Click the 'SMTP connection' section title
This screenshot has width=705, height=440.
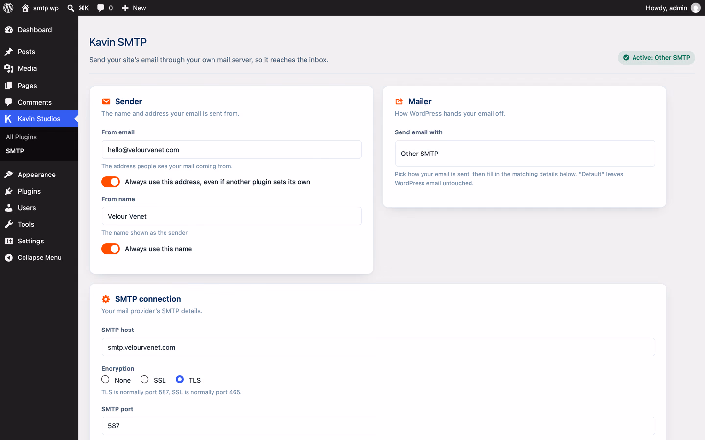pyautogui.click(x=148, y=299)
